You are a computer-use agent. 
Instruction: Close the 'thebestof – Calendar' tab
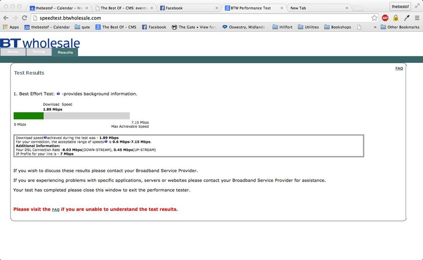click(87, 8)
